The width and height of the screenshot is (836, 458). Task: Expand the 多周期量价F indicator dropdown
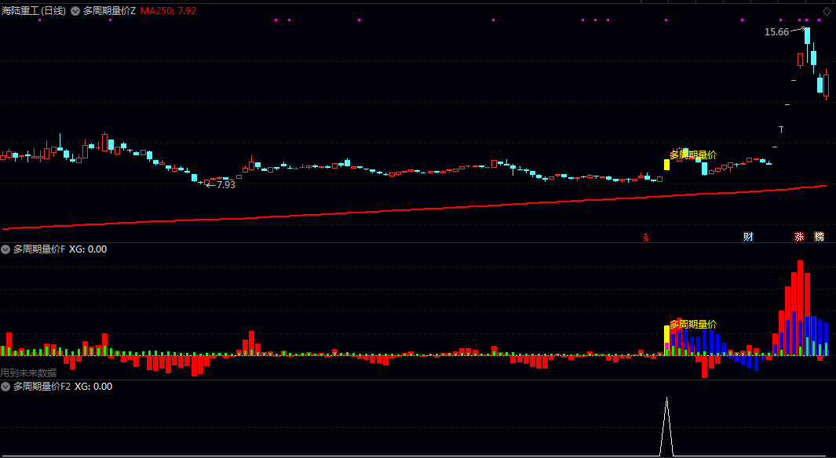point(5,249)
